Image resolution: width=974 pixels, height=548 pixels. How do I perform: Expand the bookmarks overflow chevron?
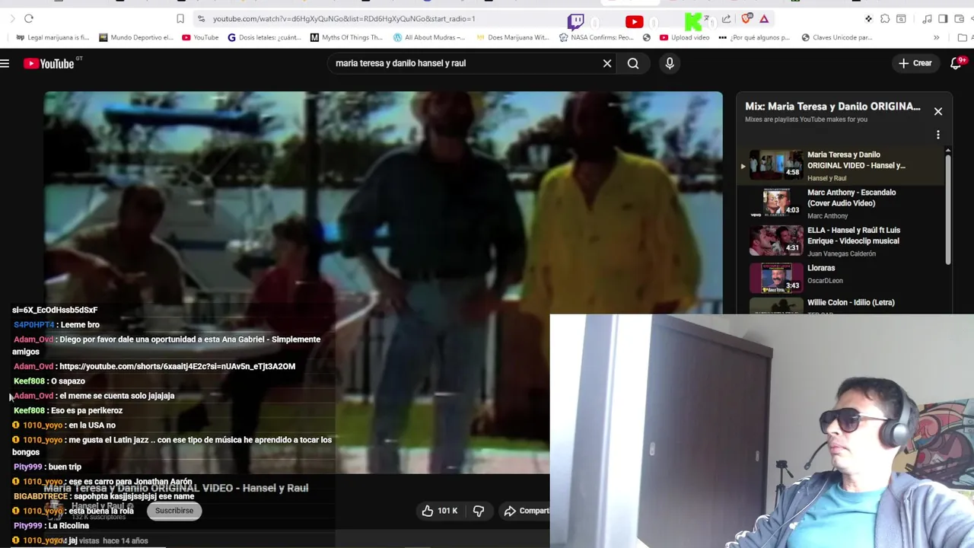[937, 37]
